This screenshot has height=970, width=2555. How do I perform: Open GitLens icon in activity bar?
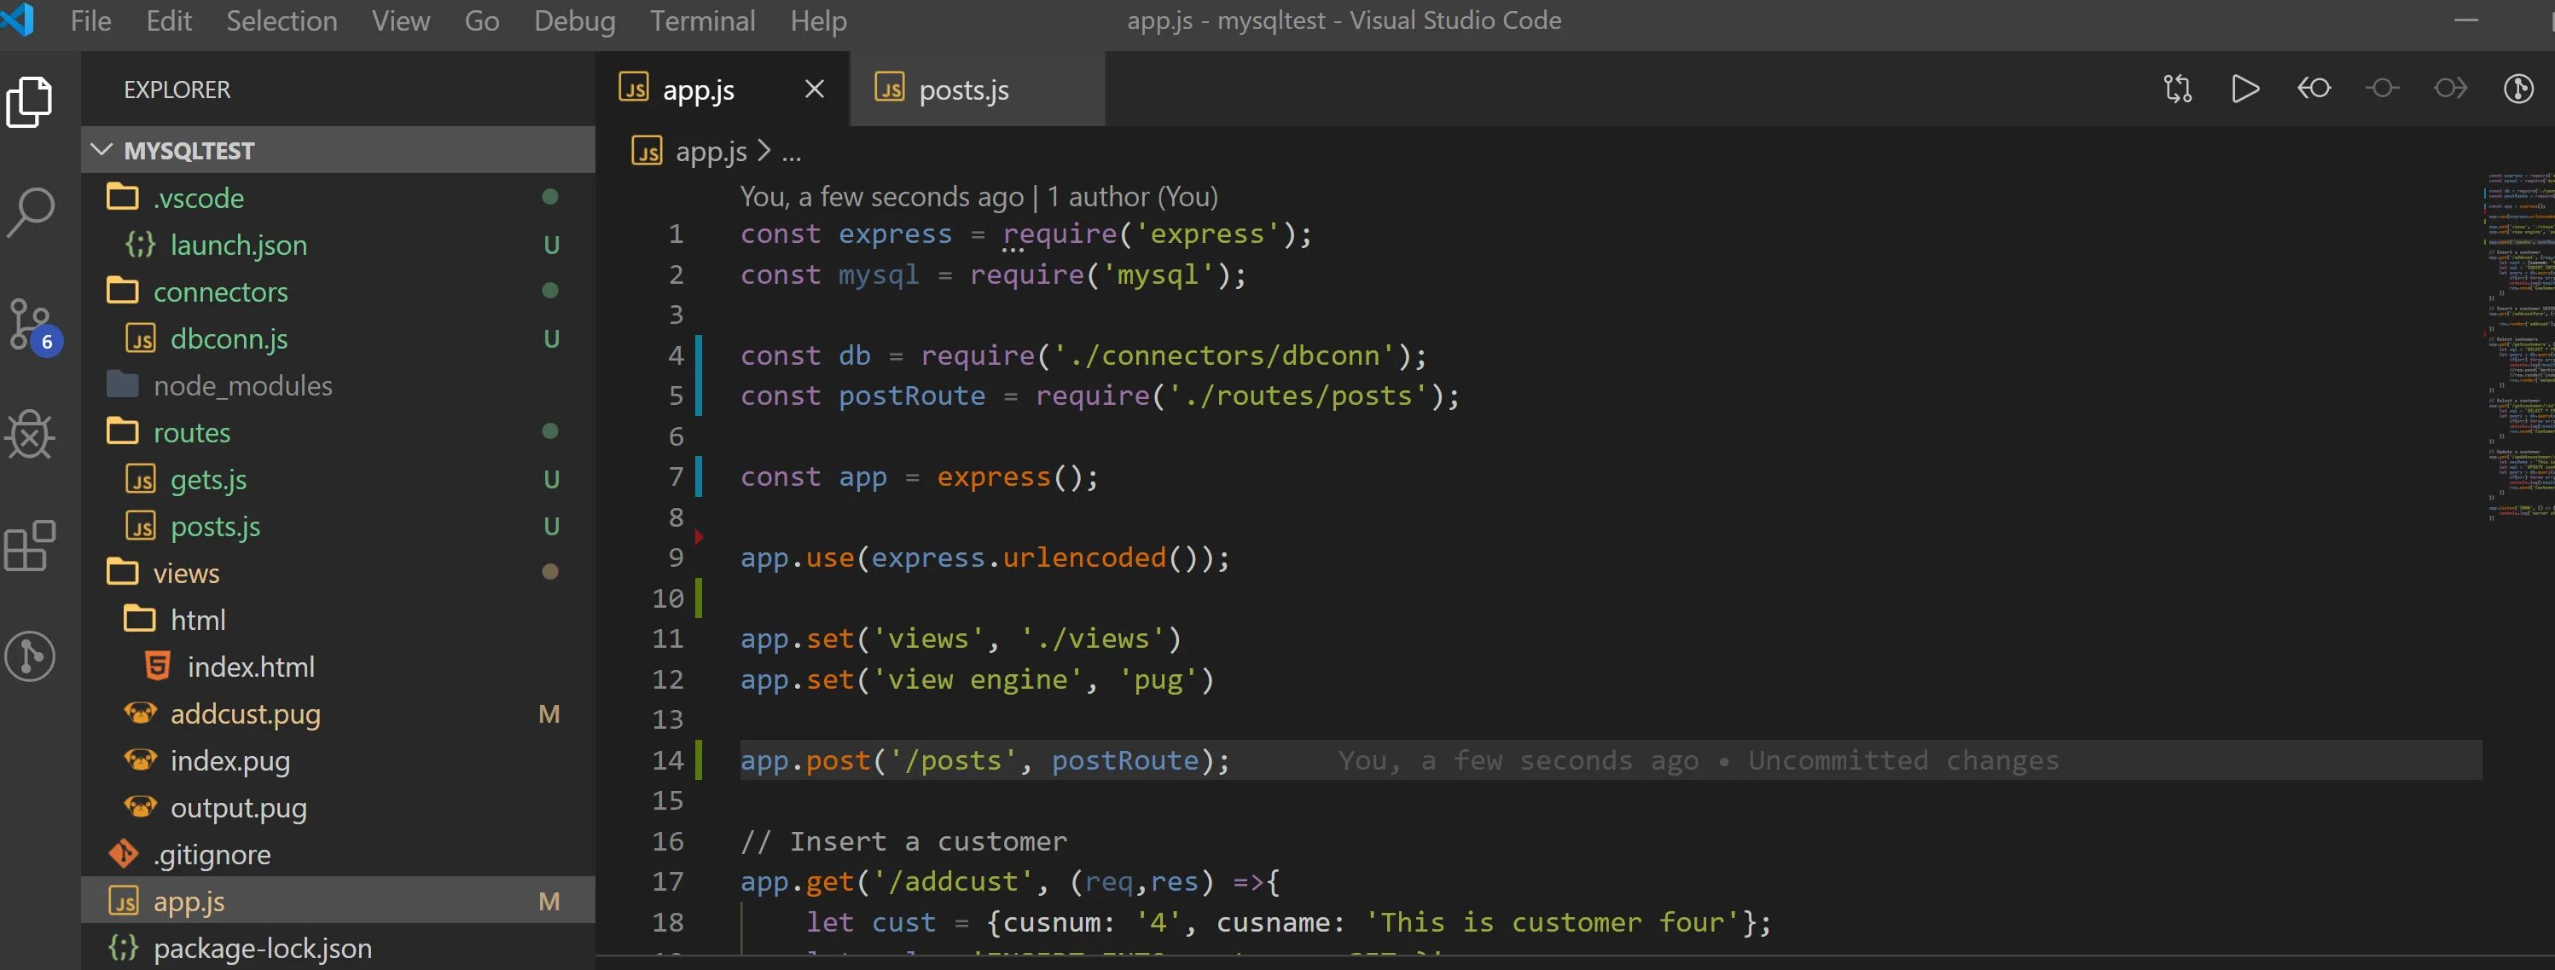pyautogui.click(x=30, y=656)
